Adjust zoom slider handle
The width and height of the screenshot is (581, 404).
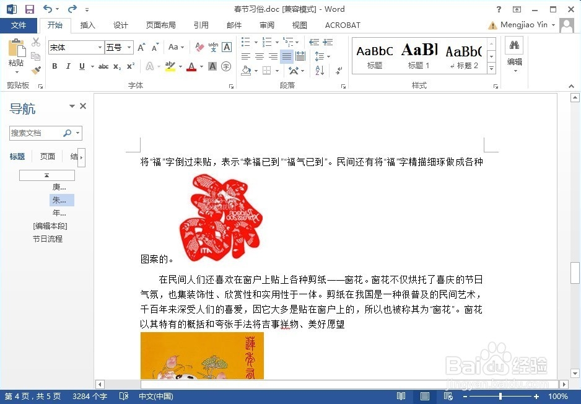coord(500,396)
